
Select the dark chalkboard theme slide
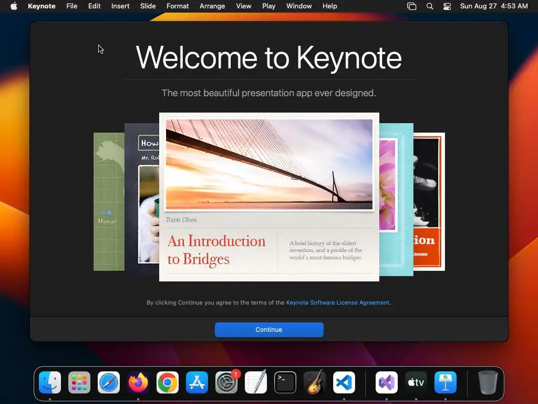142,199
